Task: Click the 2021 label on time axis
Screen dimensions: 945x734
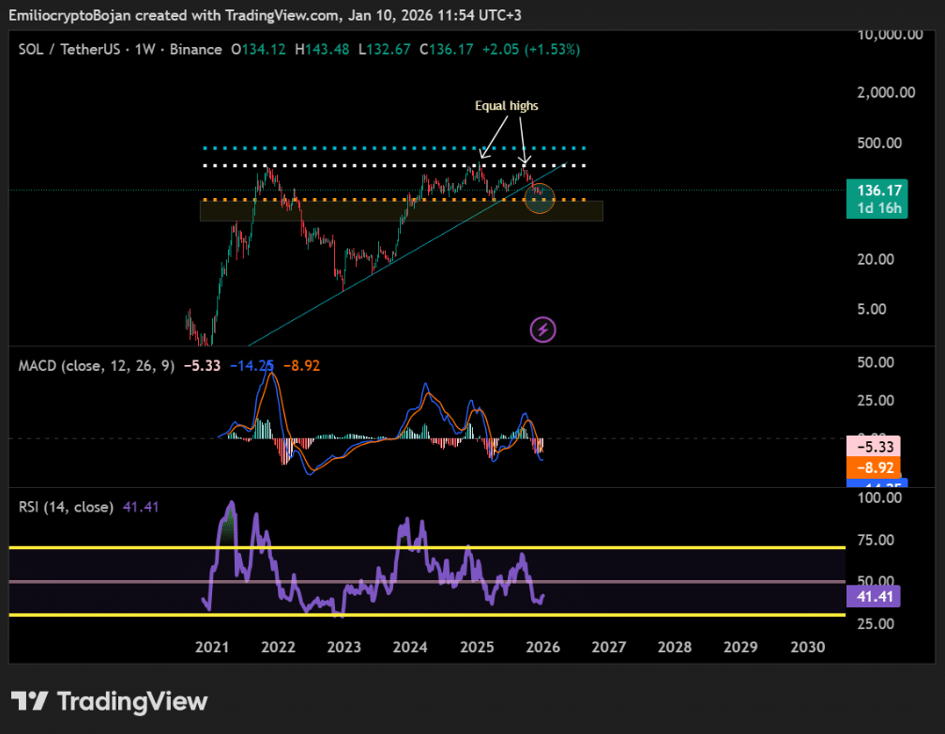Action: (x=212, y=647)
